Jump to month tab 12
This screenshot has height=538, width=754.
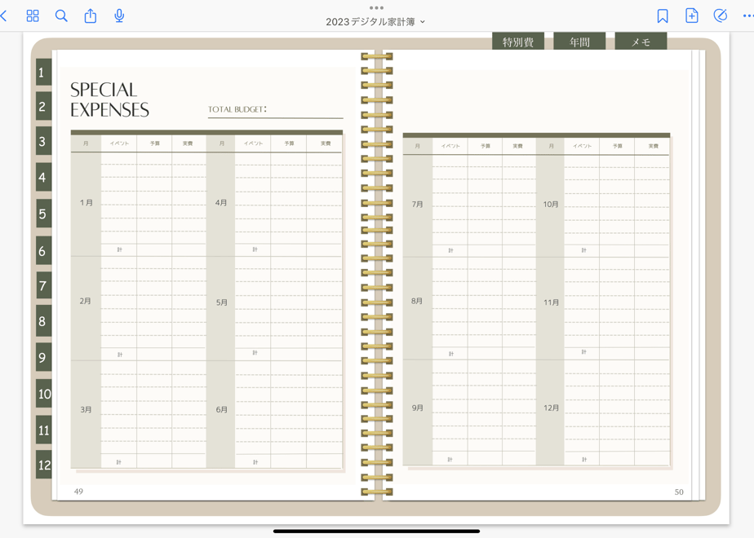[x=44, y=465]
